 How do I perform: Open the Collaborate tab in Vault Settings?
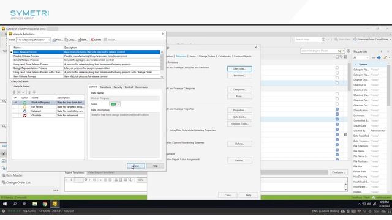[224, 56]
